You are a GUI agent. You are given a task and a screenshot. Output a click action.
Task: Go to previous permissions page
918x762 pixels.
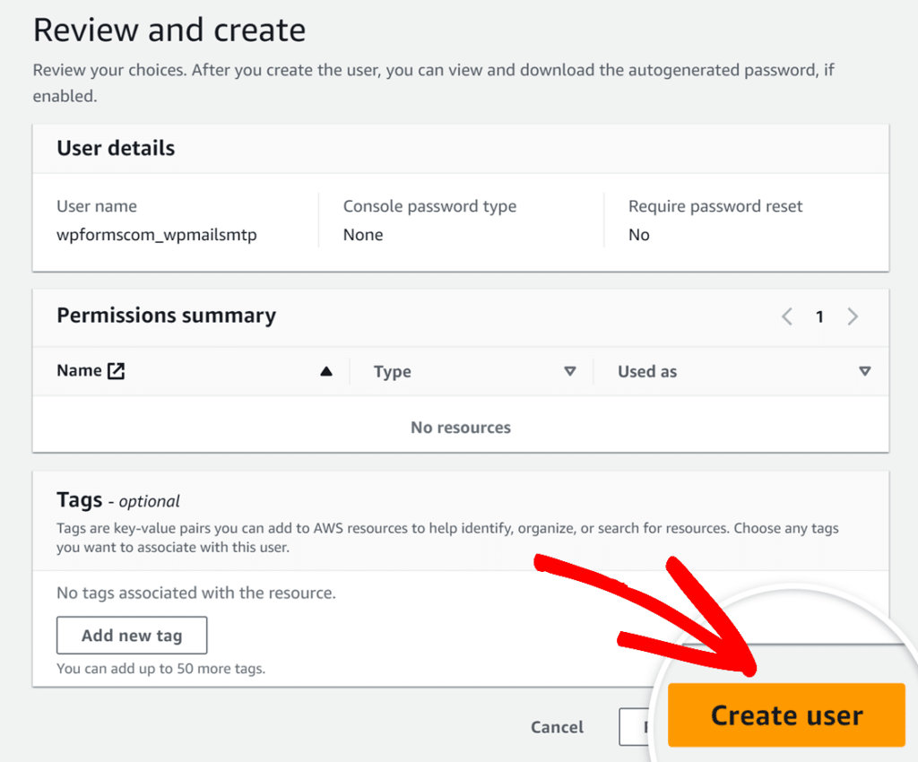(x=787, y=316)
